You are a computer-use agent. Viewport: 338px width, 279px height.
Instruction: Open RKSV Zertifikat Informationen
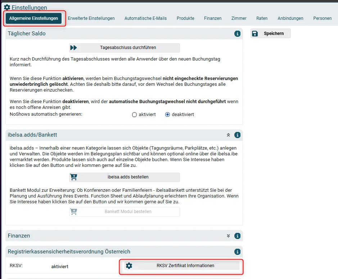[182, 266]
